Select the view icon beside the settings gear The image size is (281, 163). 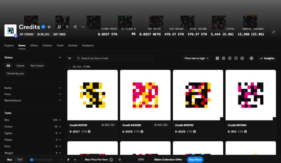point(242,58)
